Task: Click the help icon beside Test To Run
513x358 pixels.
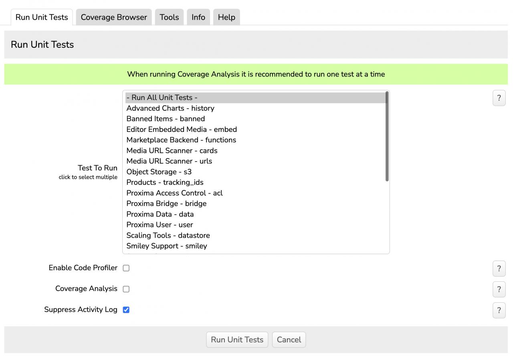Action: [499, 98]
